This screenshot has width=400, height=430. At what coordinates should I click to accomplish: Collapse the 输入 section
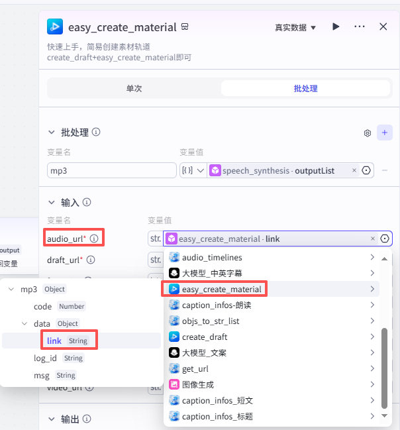click(52, 203)
